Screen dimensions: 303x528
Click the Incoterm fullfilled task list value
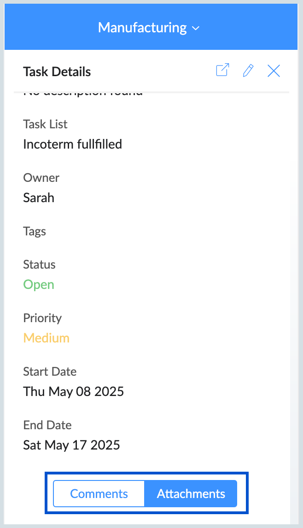click(x=73, y=144)
